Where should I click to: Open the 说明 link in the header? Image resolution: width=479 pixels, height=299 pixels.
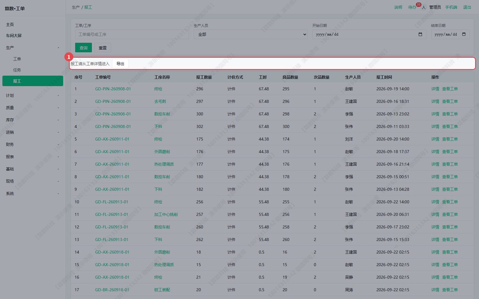[398, 7]
